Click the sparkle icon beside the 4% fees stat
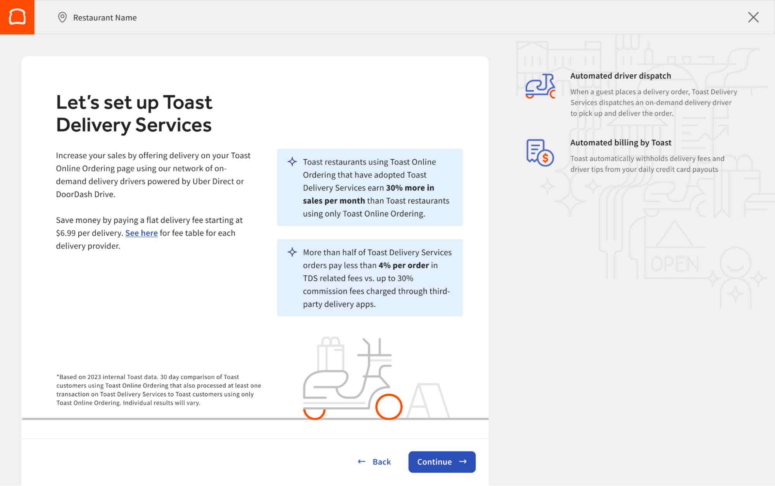775x486 pixels. [x=292, y=252]
